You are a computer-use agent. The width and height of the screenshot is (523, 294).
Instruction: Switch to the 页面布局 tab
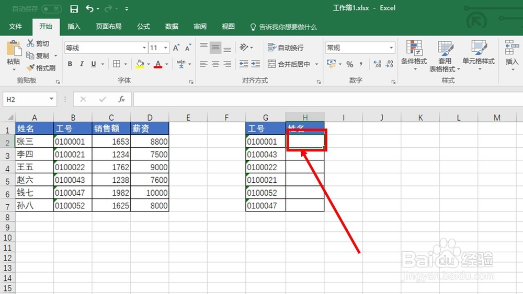coord(108,27)
